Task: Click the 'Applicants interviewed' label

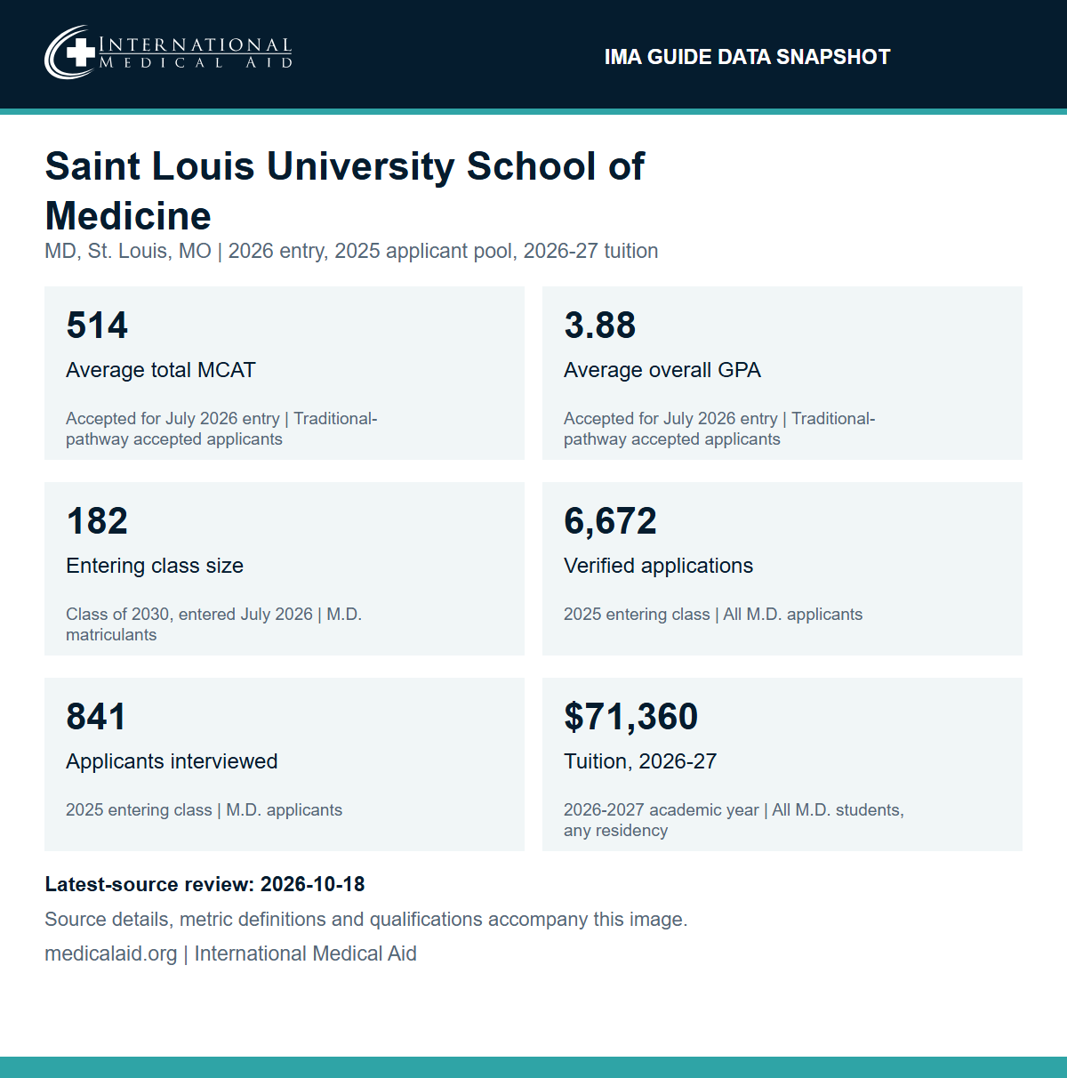Action: click(x=172, y=761)
